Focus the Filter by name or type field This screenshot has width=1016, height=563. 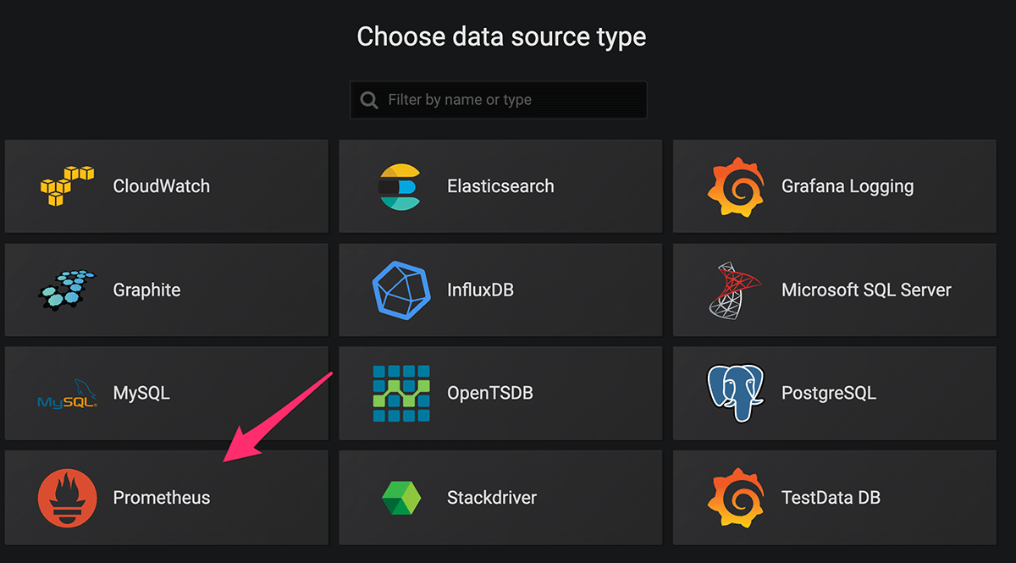498,100
